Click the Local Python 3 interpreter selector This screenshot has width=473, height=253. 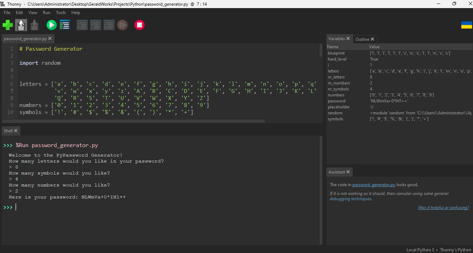(420, 250)
